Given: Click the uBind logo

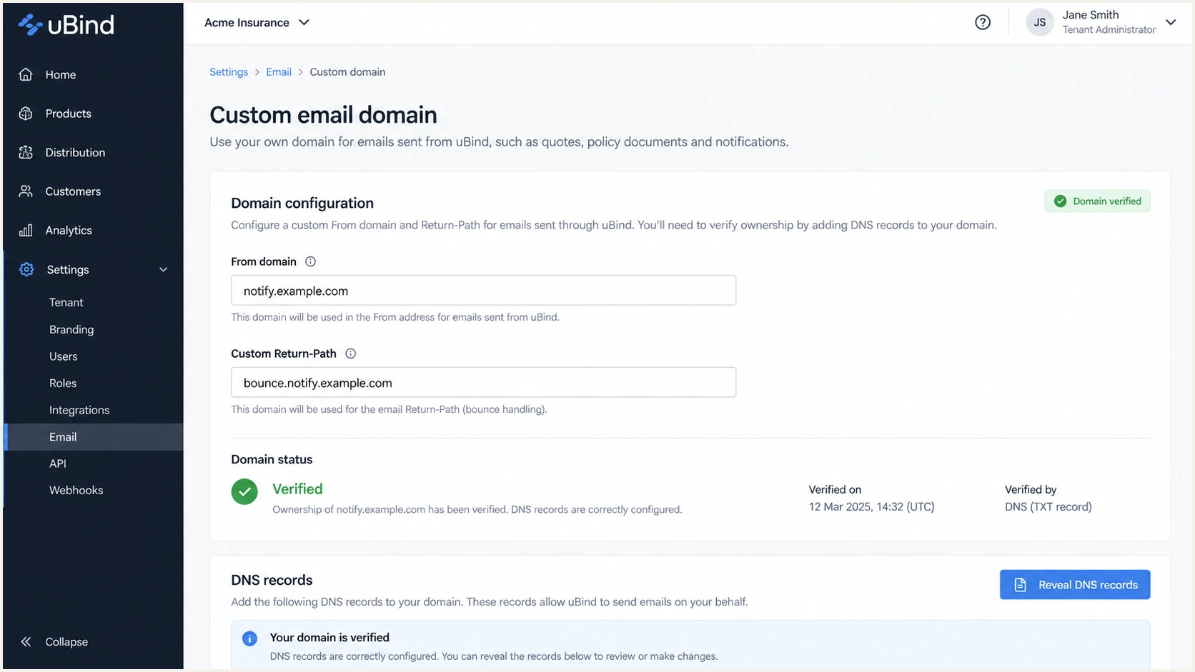Looking at the screenshot, I should 66,25.
